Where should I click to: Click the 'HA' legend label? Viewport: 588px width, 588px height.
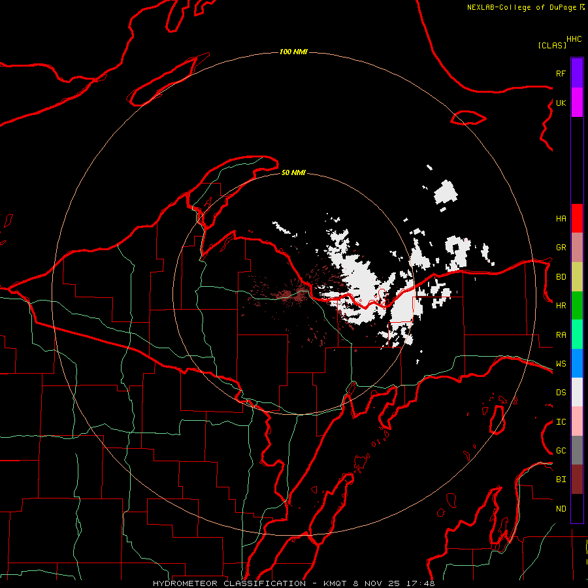561,219
